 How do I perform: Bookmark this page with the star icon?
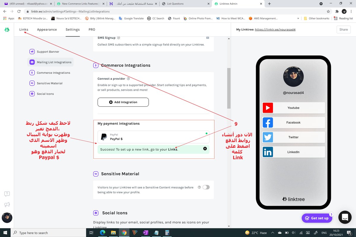tap(328, 11)
